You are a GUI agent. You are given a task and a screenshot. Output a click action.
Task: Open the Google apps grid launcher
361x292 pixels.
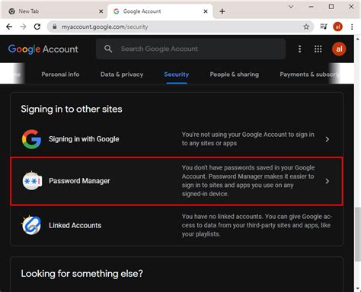point(318,49)
